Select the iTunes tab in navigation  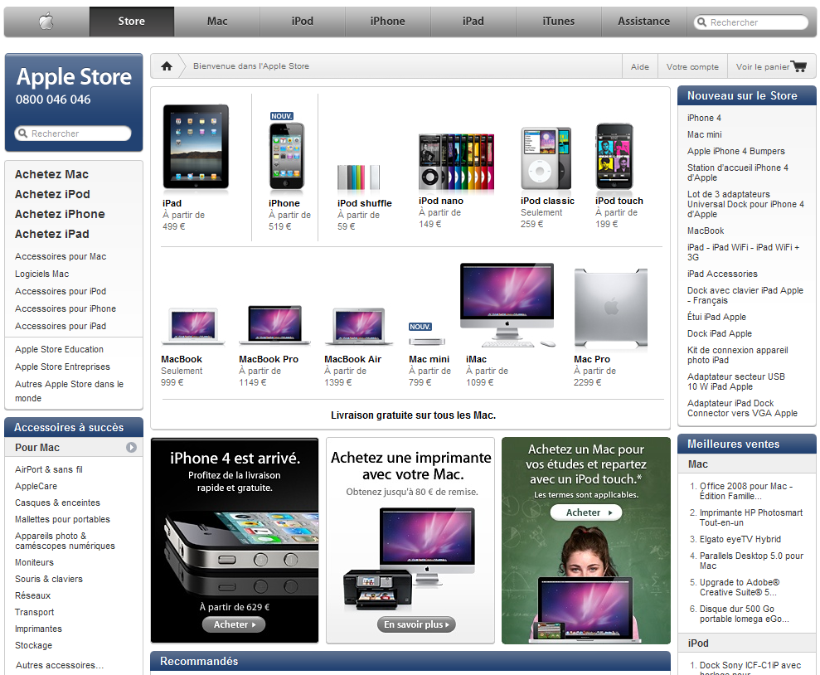pos(559,22)
